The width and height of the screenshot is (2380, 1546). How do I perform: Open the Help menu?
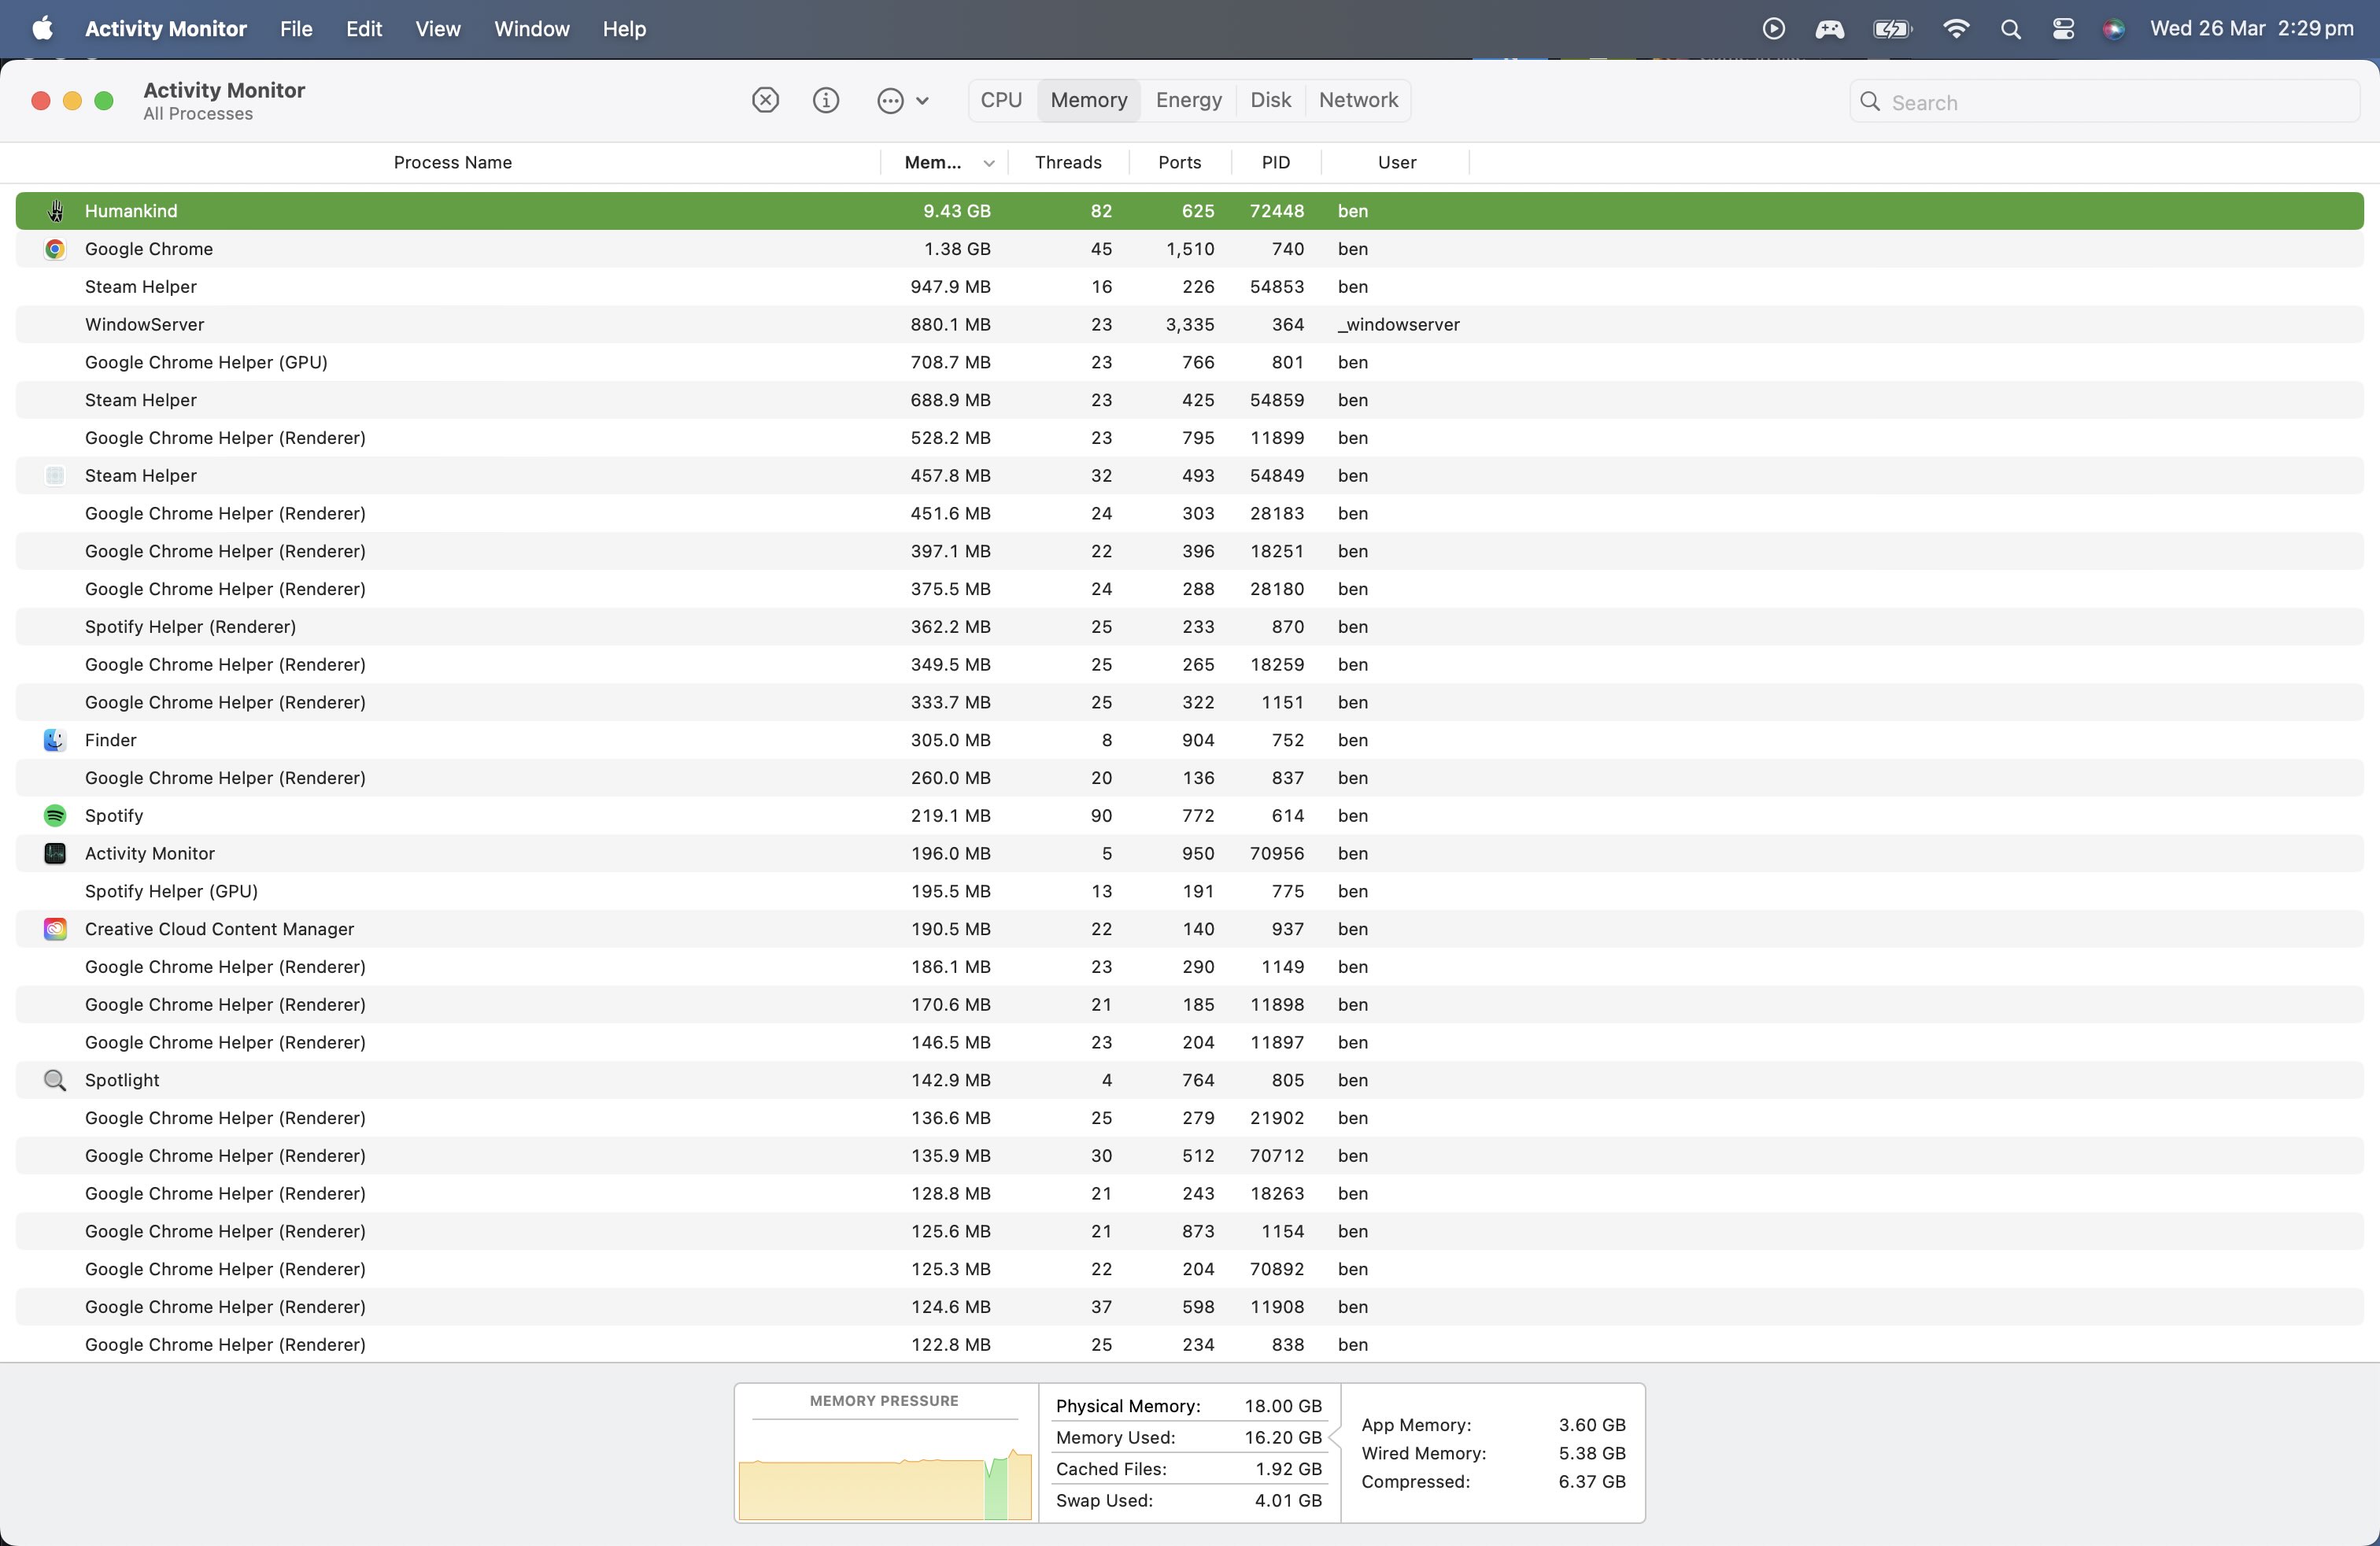(624, 29)
